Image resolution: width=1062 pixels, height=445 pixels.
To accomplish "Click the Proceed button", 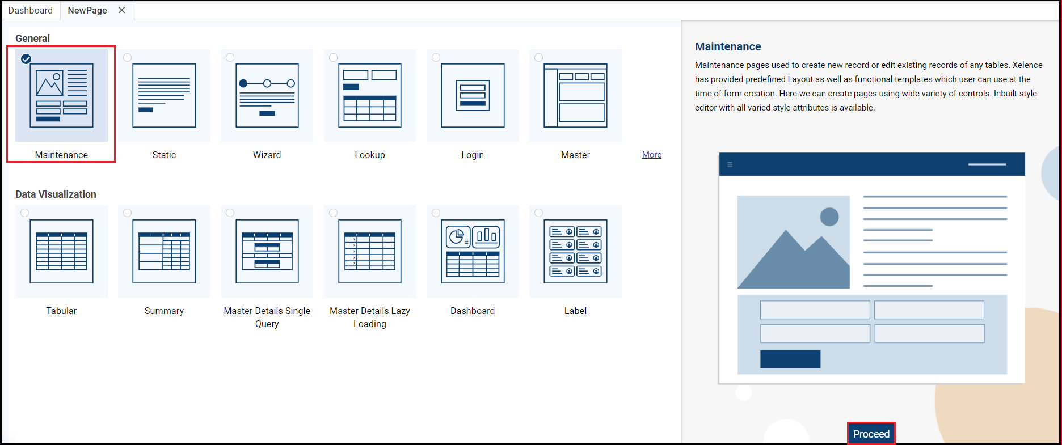I will [871, 434].
